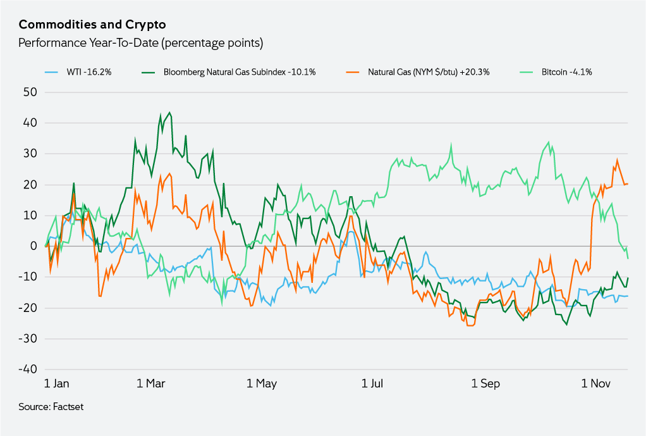The height and width of the screenshot is (436, 646).
Task: Click the dark green Bloomberg Natural Gas swatch
Action: point(149,72)
